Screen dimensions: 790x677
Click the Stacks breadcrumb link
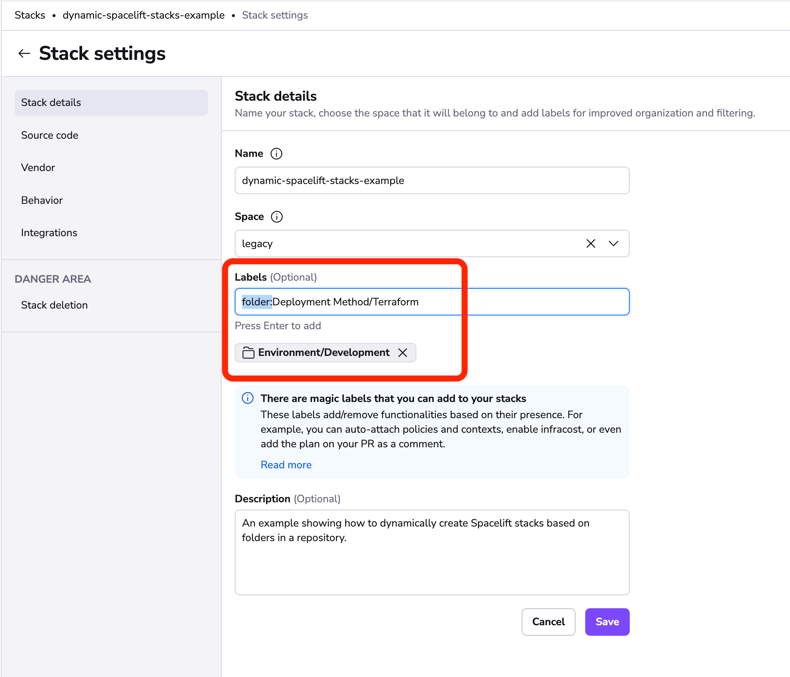(30, 15)
